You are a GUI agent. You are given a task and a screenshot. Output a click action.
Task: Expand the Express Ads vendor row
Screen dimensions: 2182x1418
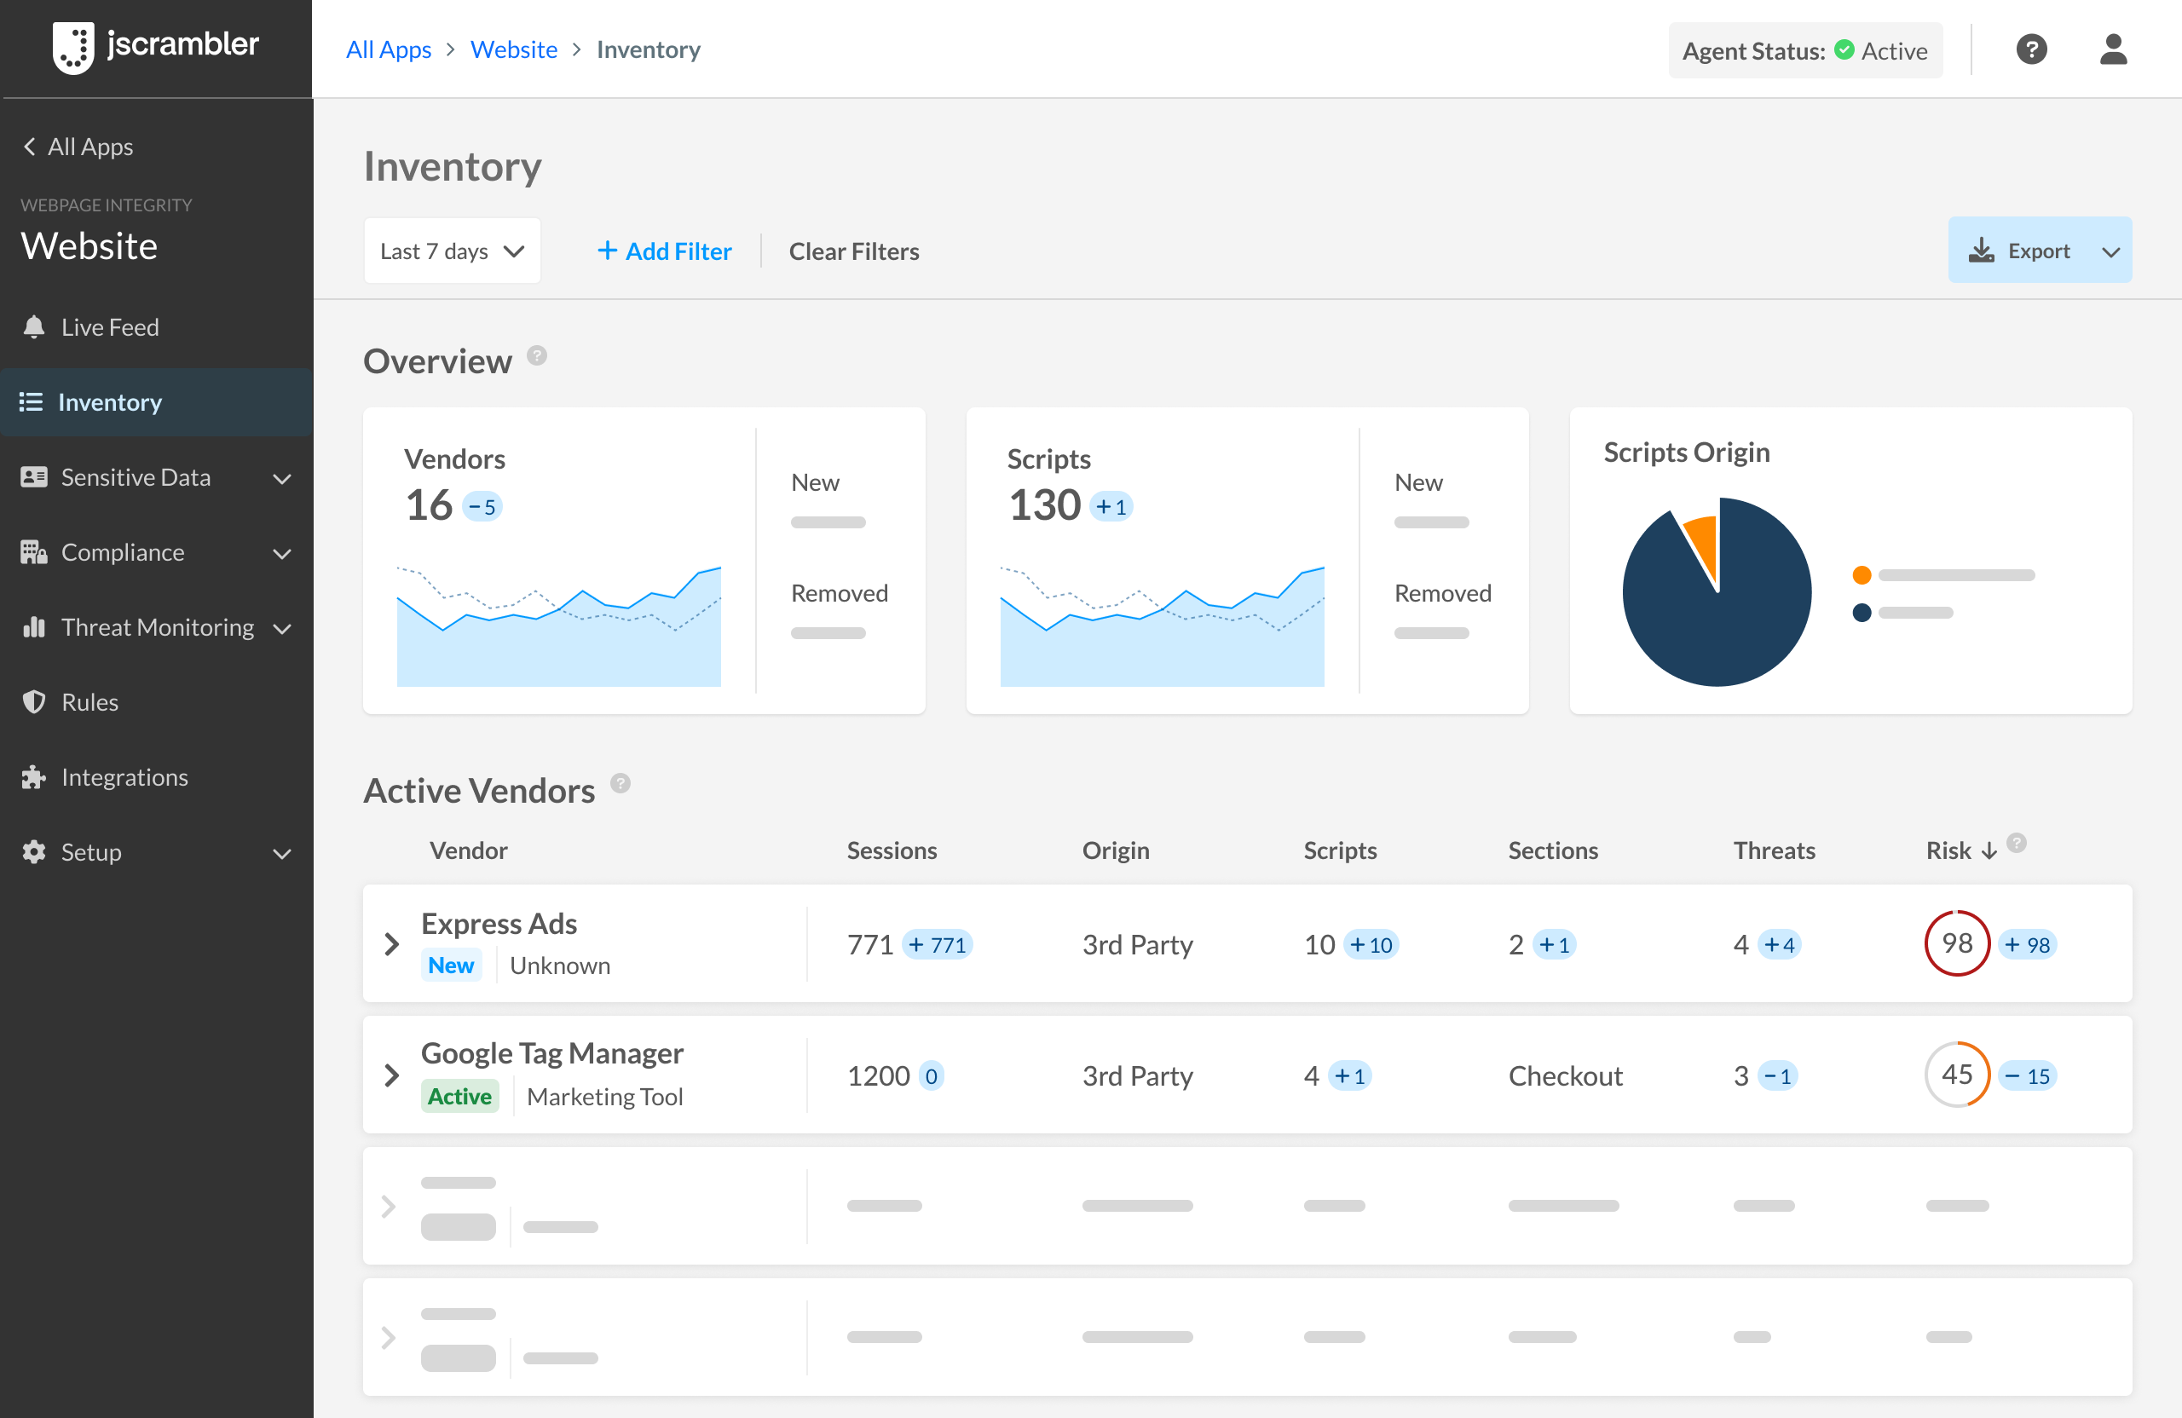click(x=391, y=944)
